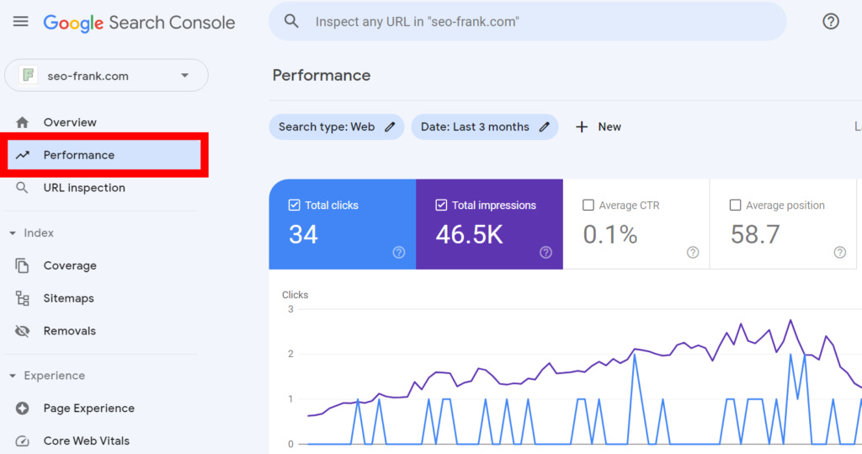The image size is (862, 454).
Task: Click the Overview home icon
Action: pyautogui.click(x=22, y=122)
